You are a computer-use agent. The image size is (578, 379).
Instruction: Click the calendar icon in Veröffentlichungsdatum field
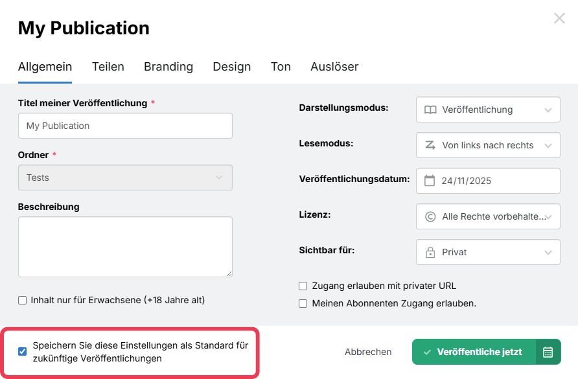pos(430,181)
